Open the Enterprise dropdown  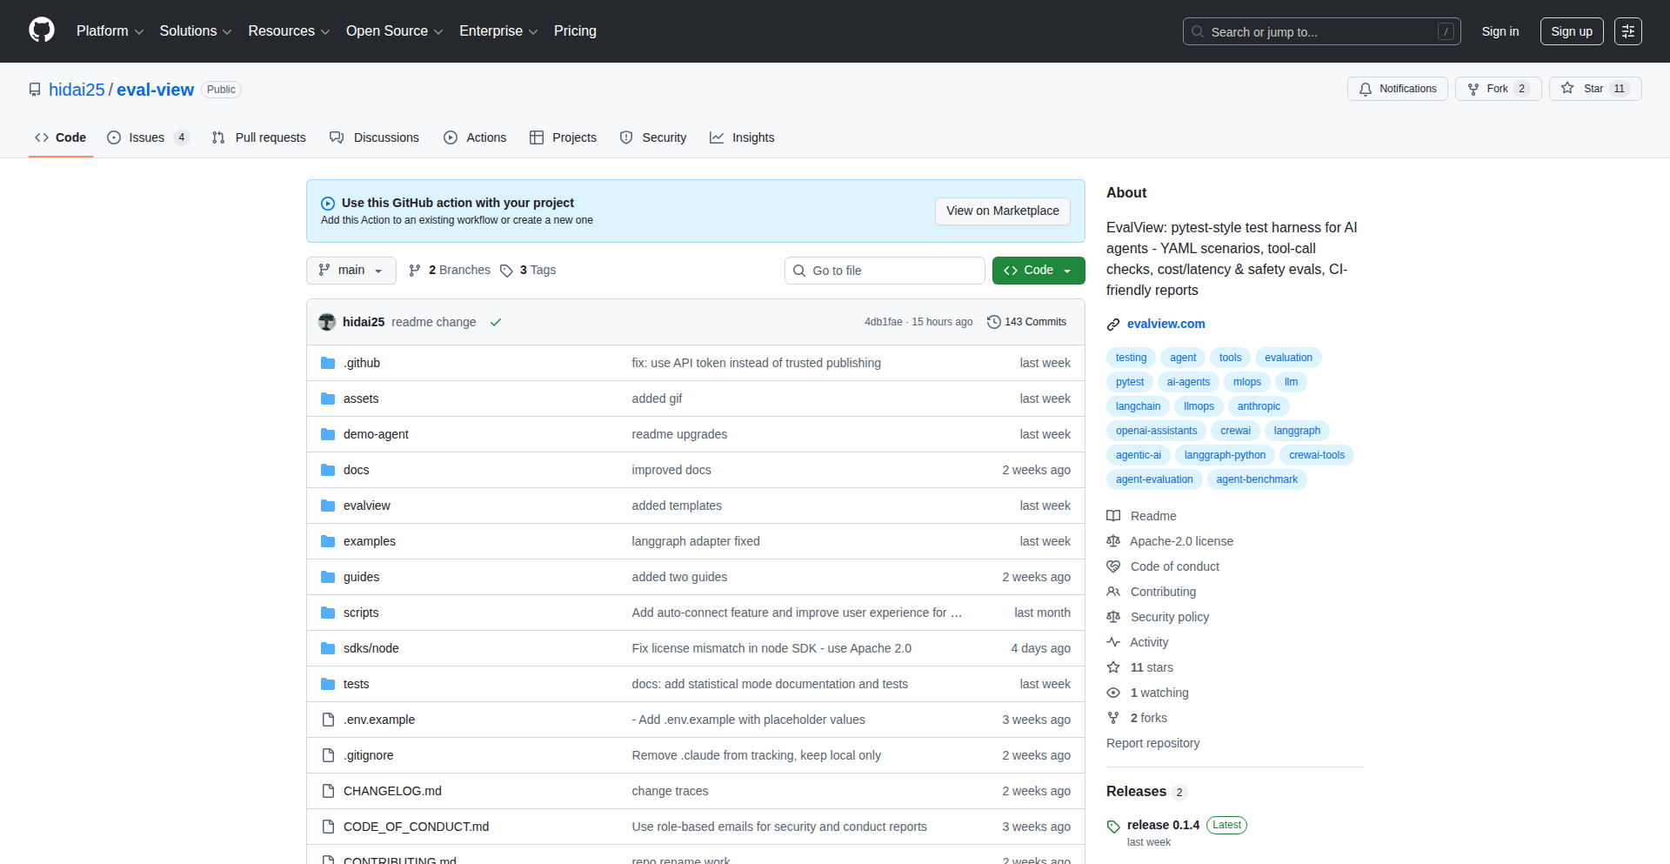[498, 31]
